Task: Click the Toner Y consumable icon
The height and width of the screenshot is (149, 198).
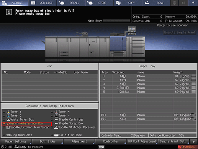Action: pyautogui.click(x=8, y=112)
